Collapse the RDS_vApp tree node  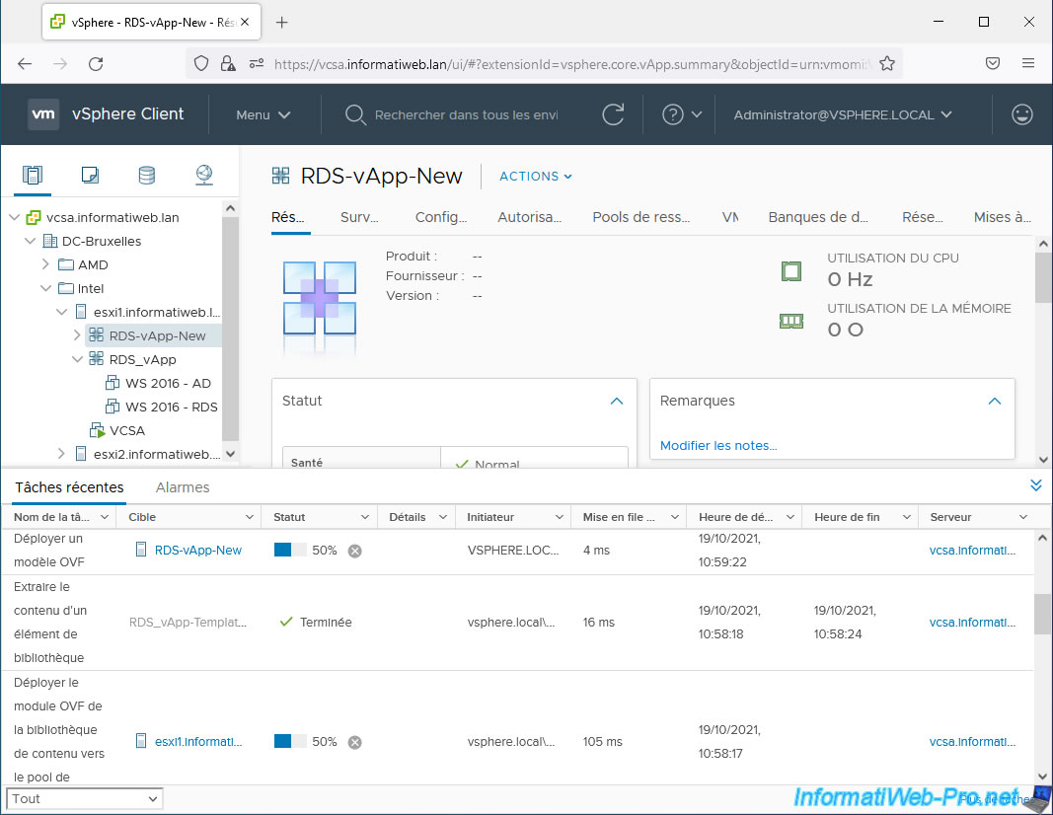click(x=77, y=359)
